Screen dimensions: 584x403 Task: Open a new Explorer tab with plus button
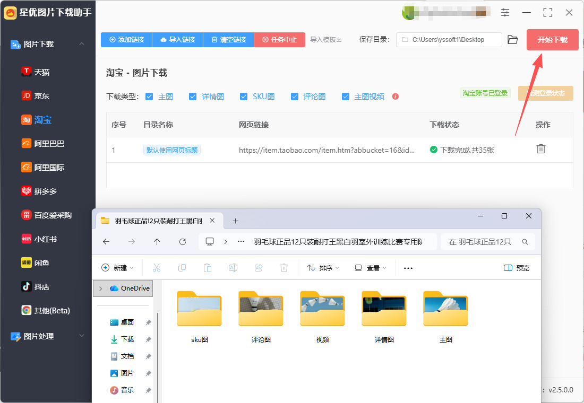pos(236,221)
